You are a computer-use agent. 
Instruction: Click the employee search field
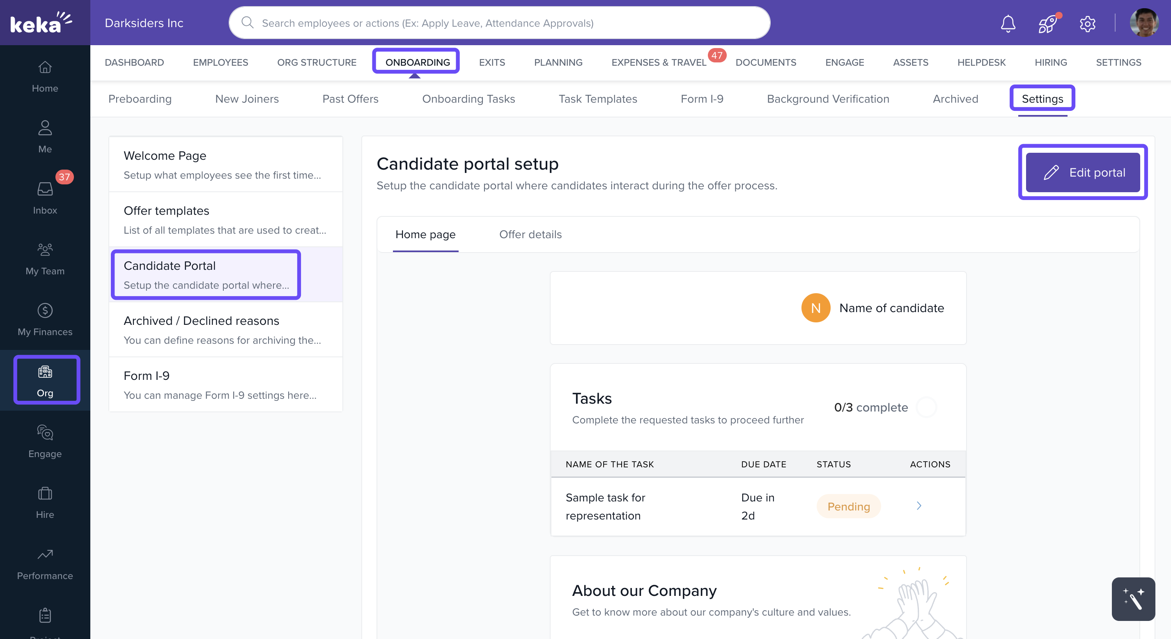point(499,23)
